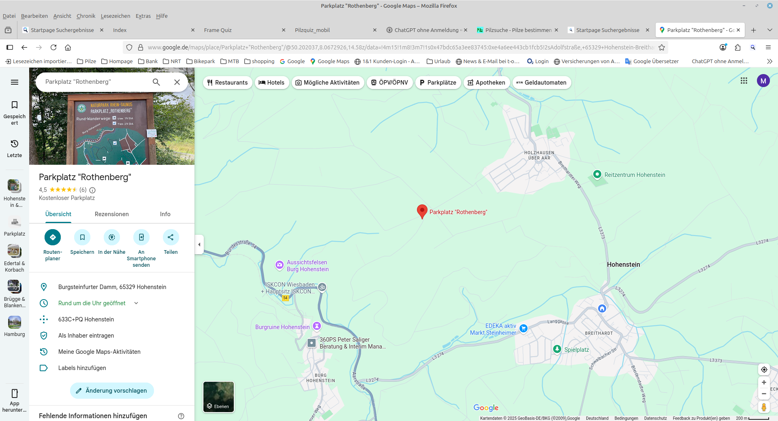
Task: Click the my location target icon
Action: 764,370
